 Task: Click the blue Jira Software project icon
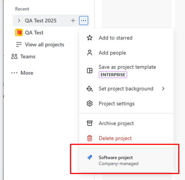(90, 157)
